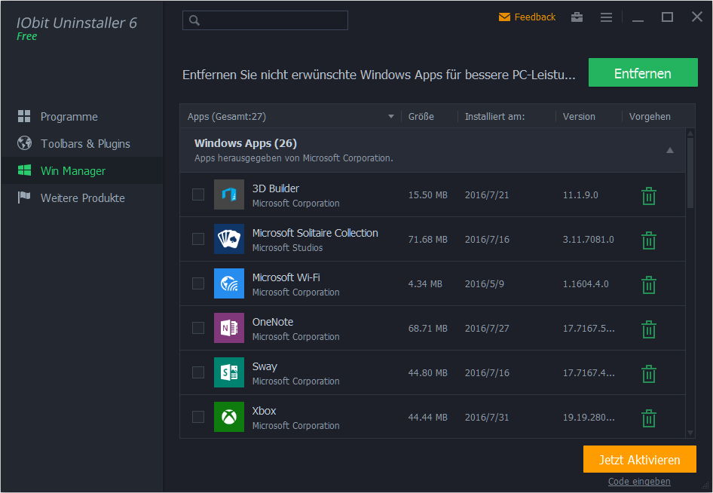Viewport: 713px width, 493px height.
Task: Click the app list scrollbar thumb
Action: [690, 173]
